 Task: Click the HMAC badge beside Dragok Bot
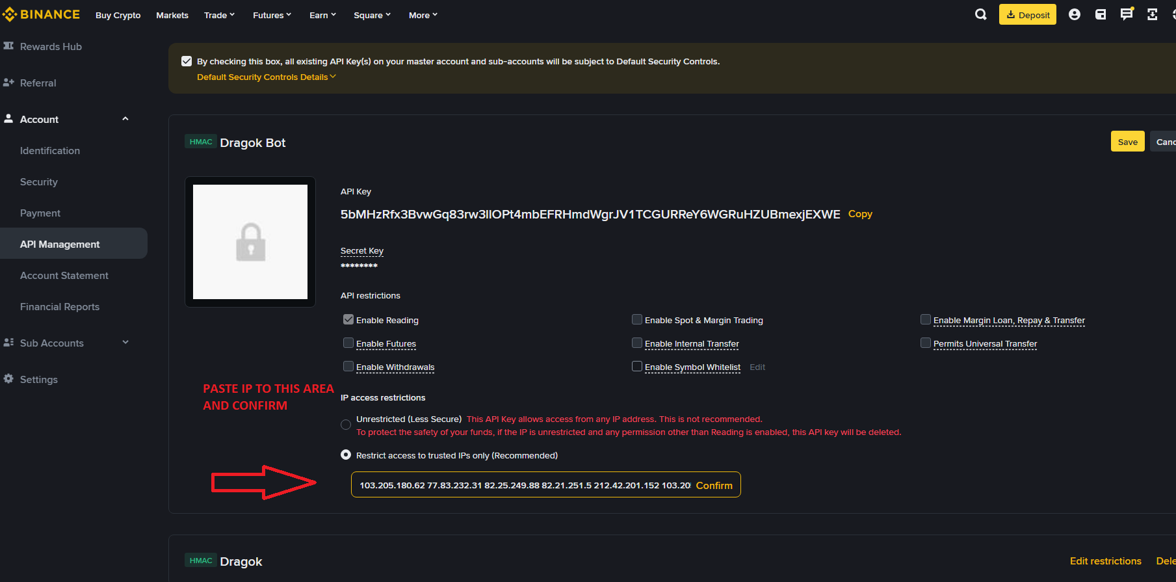(201, 142)
